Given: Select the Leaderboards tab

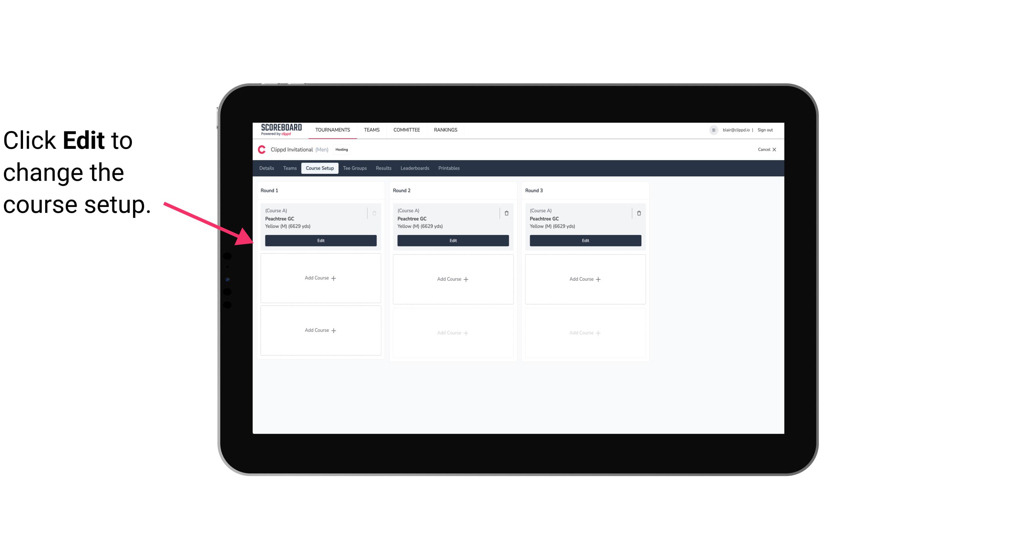Looking at the screenshot, I should (x=415, y=168).
